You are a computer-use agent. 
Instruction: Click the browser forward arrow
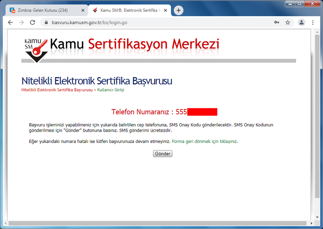tap(21, 23)
